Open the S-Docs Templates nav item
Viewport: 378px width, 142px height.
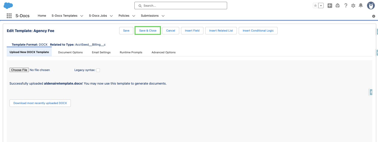64,16
